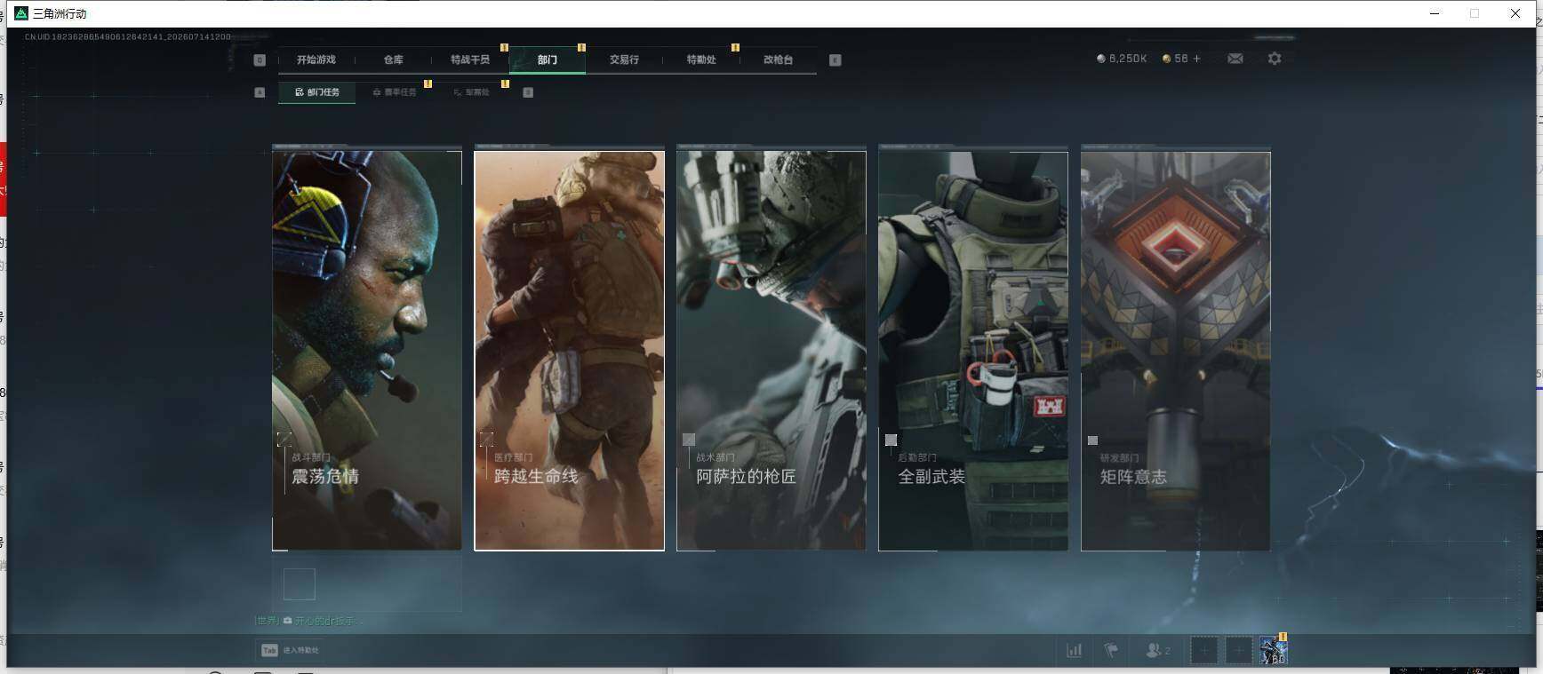Open the flag icon in bottom bar
This screenshot has height=674, width=1543.
point(1111,650)
